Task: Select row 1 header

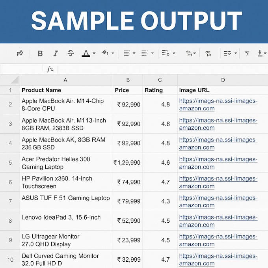Action: click(10, 90)
